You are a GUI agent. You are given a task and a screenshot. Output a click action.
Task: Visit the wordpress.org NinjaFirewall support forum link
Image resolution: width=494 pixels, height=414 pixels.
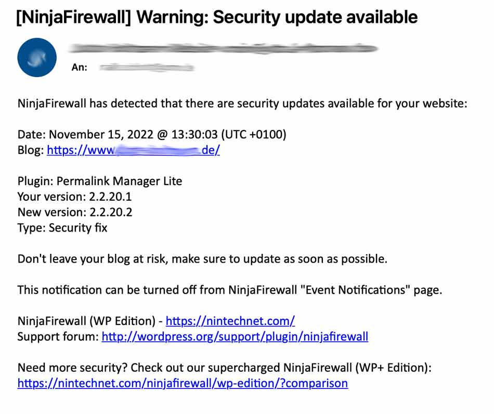[x=235, y=337]
